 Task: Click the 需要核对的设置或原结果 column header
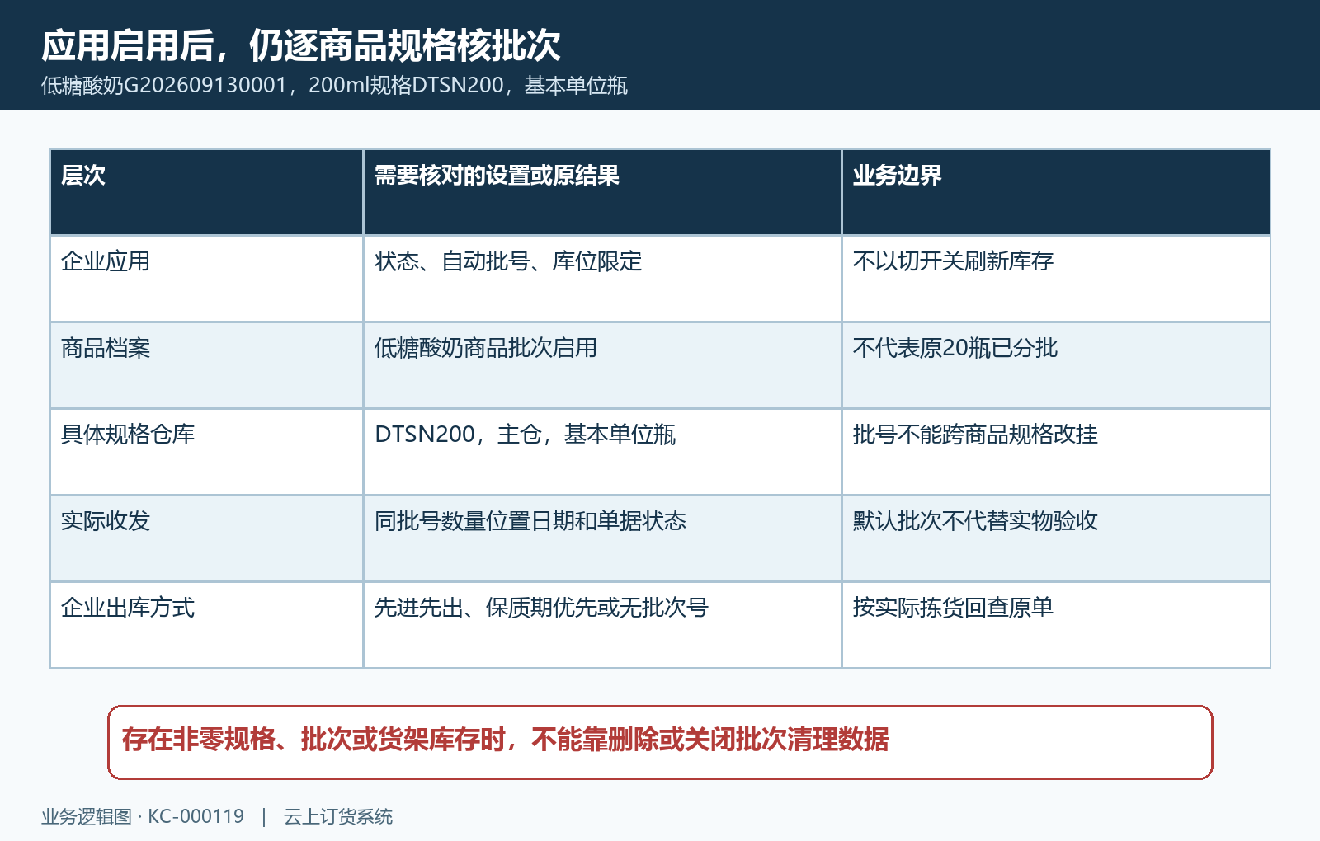pos(602,192)
